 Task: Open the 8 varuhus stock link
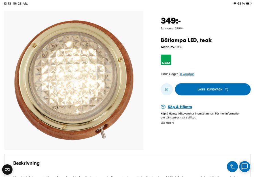point(187,74)
